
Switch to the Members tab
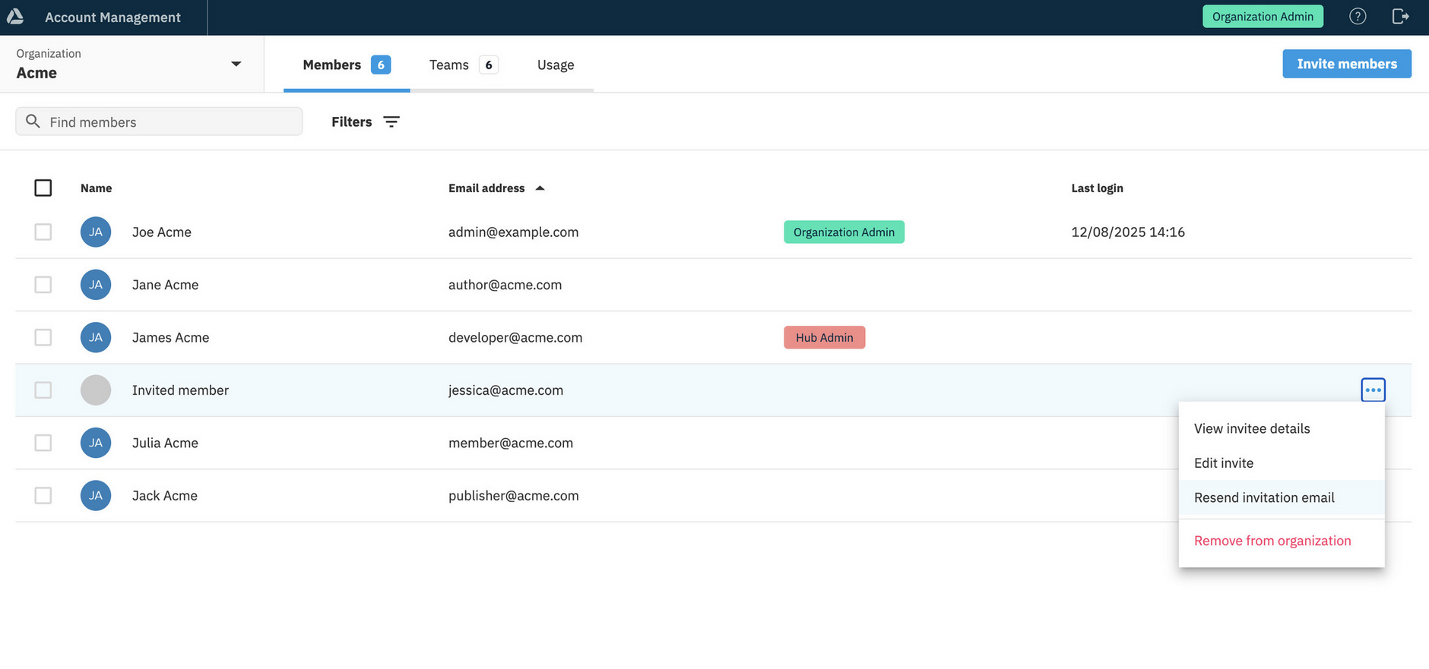(x=347, y=65)
